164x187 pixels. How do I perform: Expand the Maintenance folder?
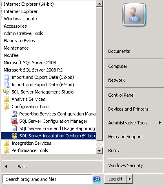[16, 48]
